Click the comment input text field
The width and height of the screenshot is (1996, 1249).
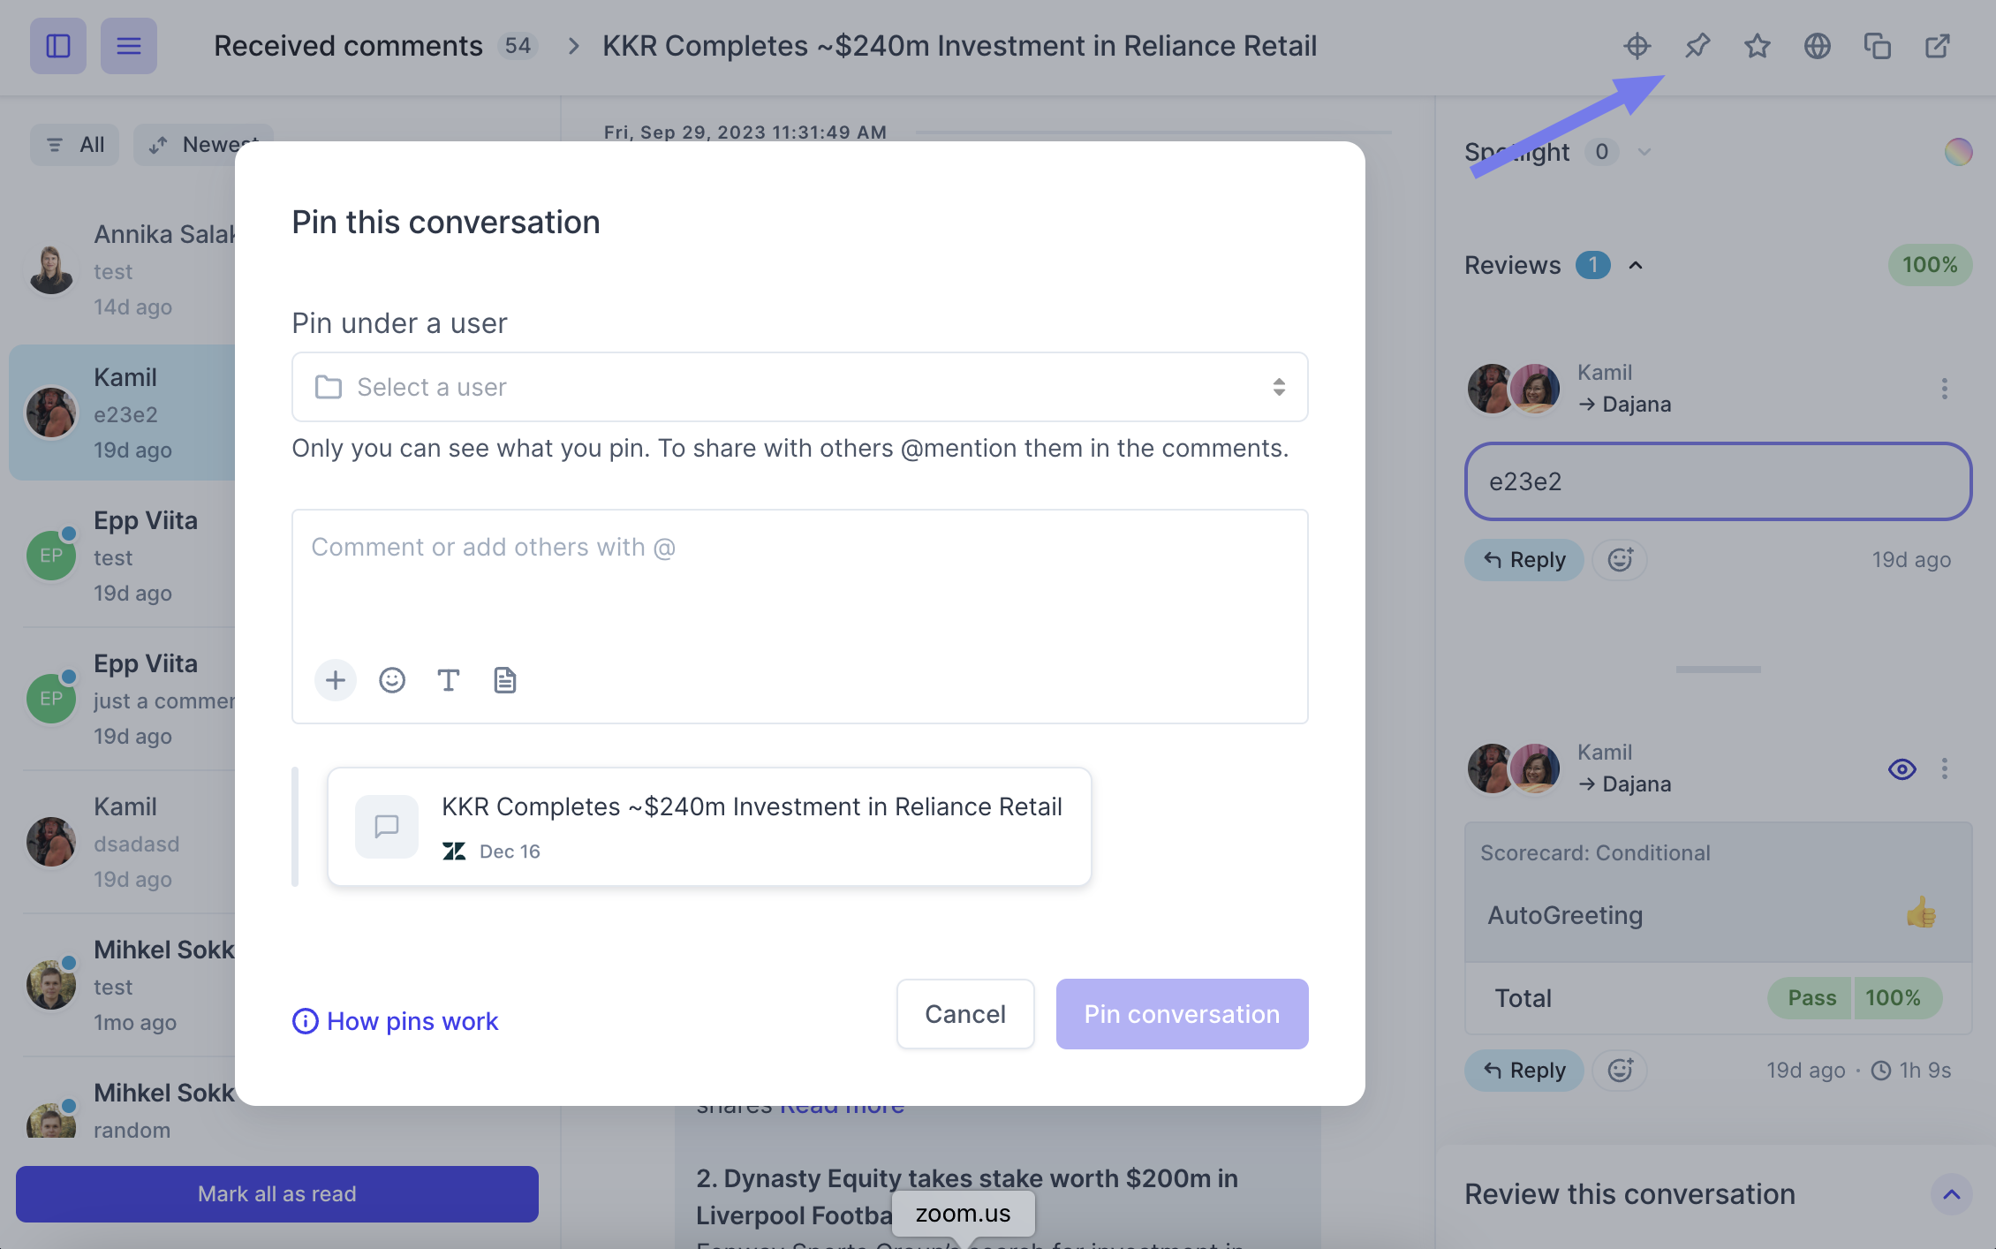798,547
